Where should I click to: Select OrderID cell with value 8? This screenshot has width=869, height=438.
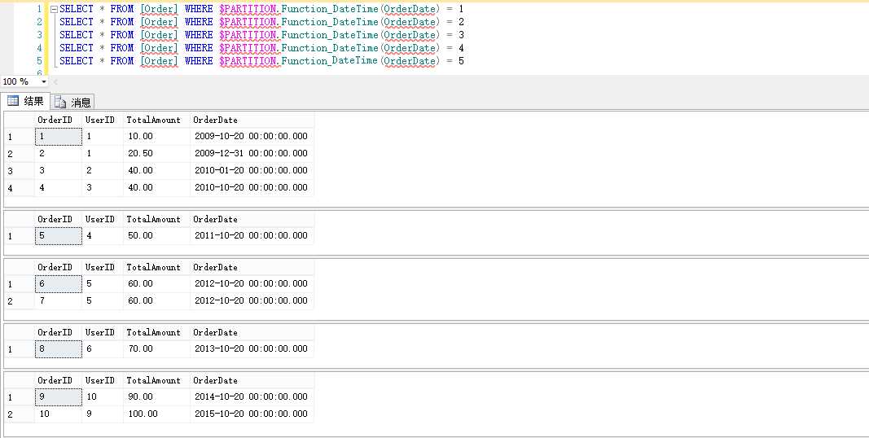coord(58,348)
